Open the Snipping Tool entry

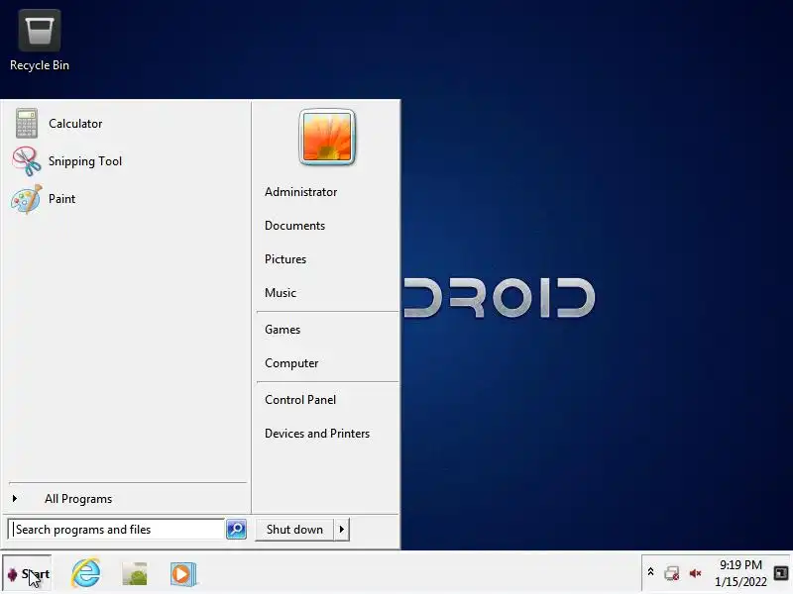(126, 161)
